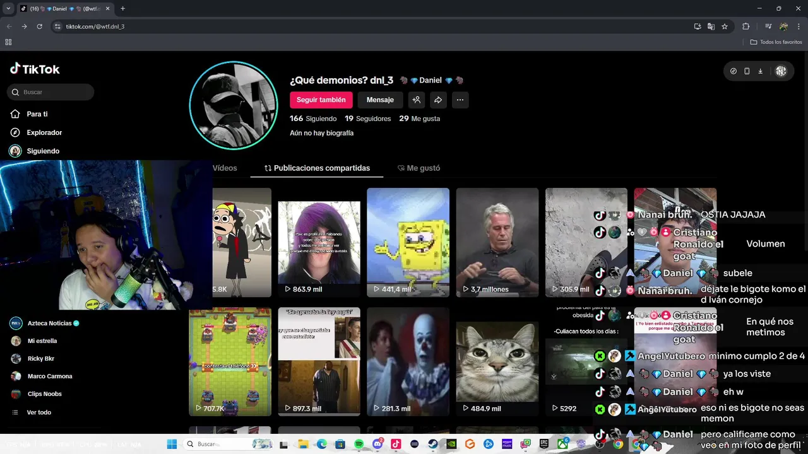
Task: Open the Clash Royale video with 707.7K
Action: coord(230,361)
